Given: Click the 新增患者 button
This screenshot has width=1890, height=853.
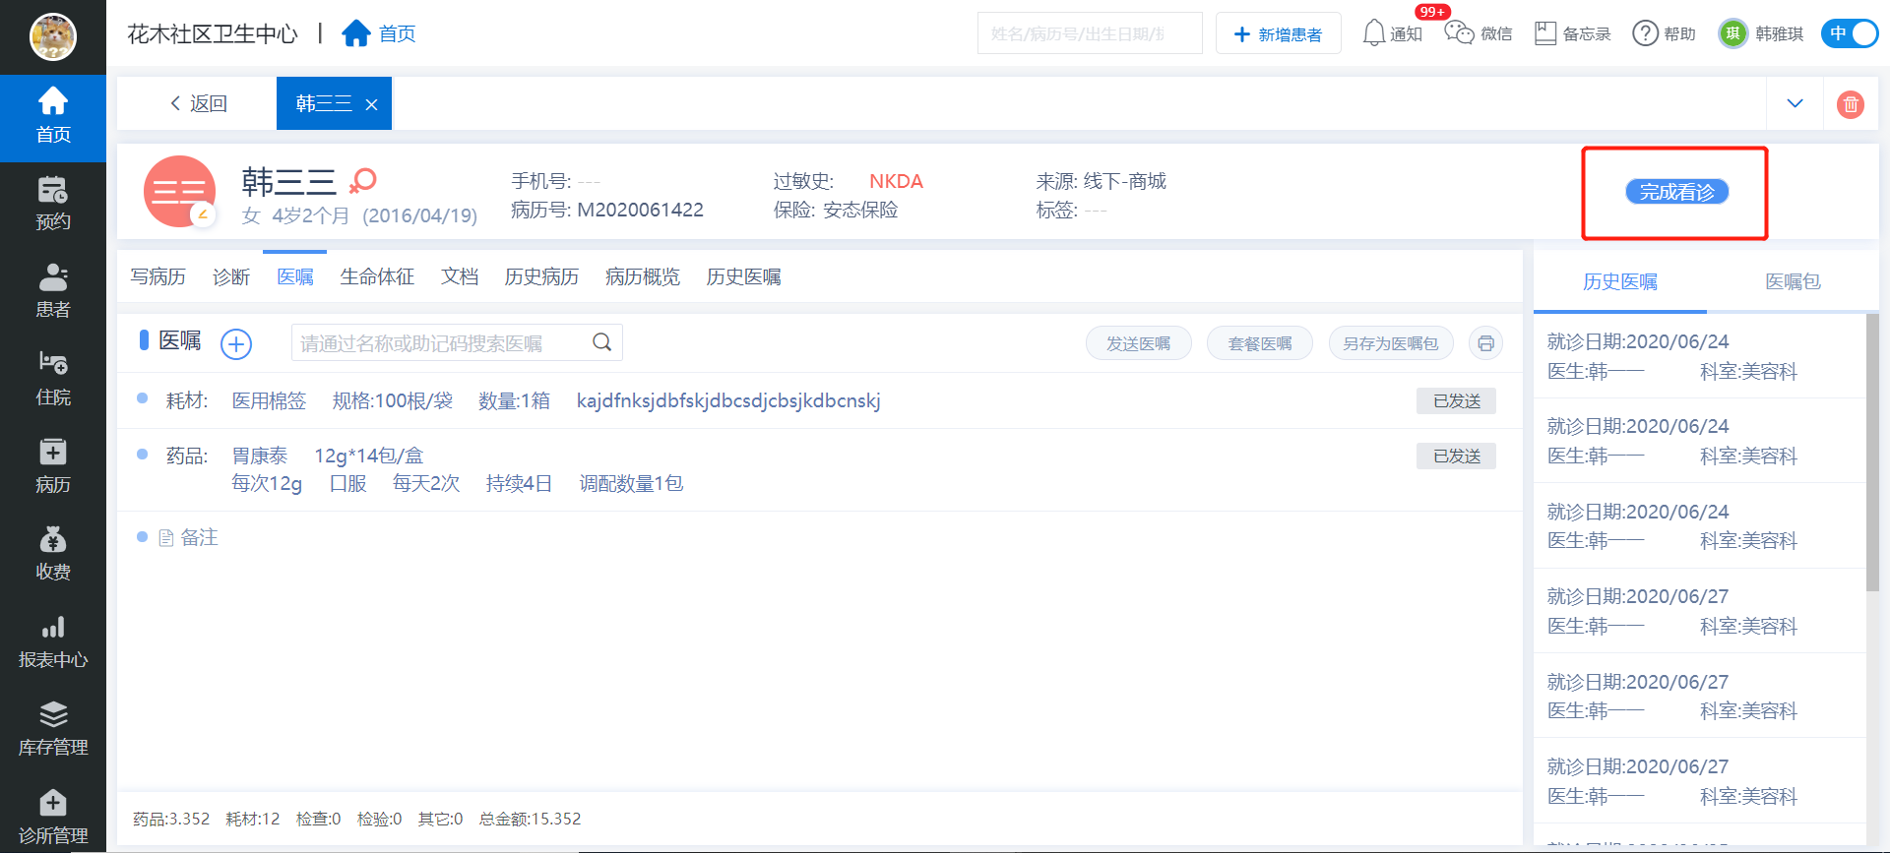Looking at the screenshot, I should click(1279, 33).
